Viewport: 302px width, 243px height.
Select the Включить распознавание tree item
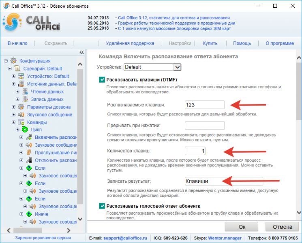click(56, 137)
